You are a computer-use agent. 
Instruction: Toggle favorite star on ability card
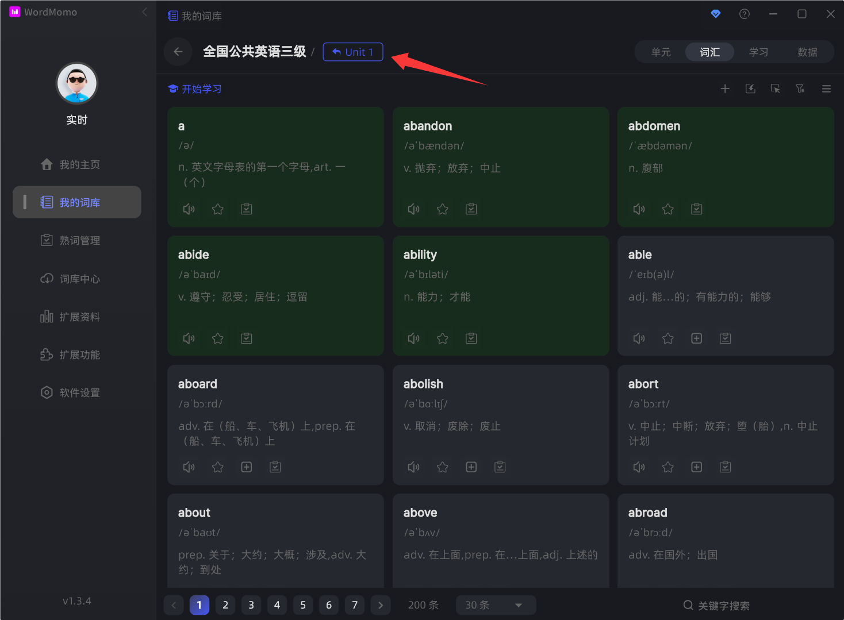pos(442,338)
